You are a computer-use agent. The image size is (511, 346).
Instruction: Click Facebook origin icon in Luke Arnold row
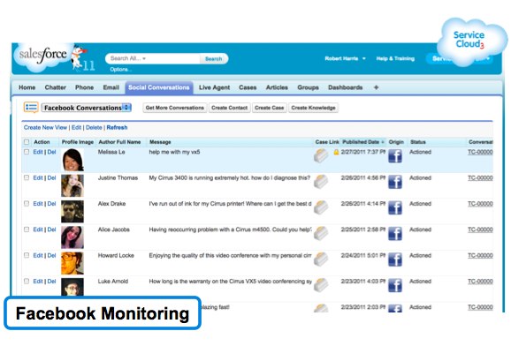point(395,286)
